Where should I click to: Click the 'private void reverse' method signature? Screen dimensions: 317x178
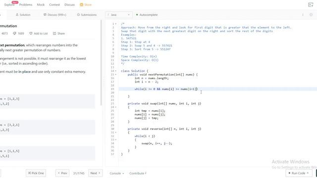click(x=164, y=129)
